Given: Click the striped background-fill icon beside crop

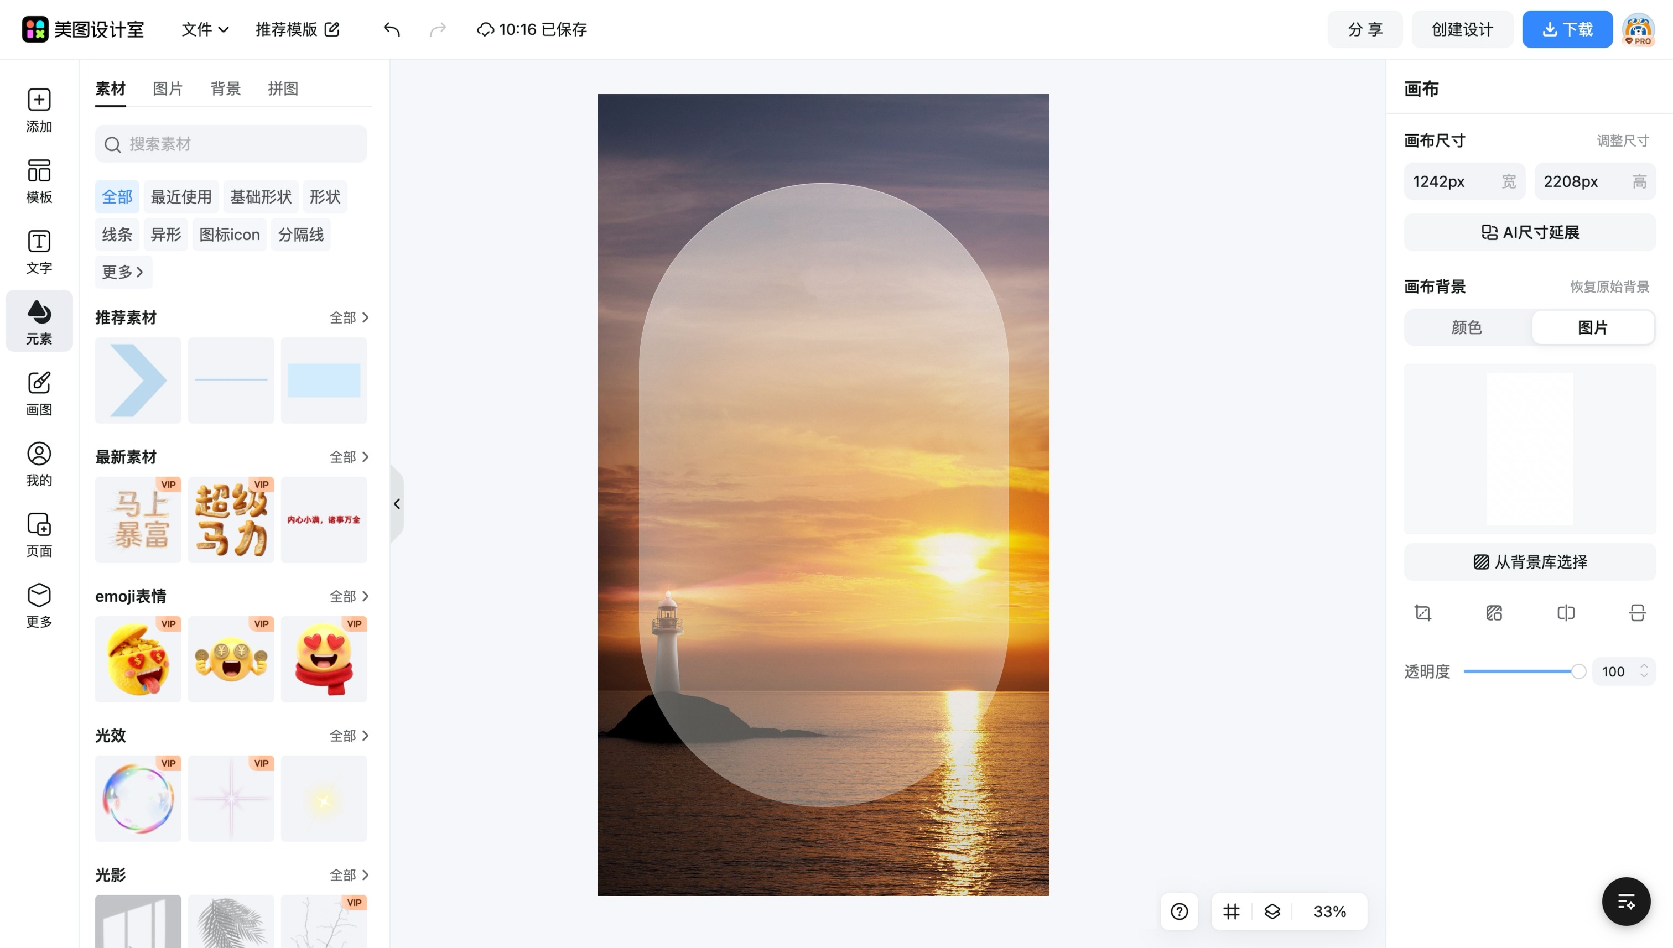Looking at the screenshot, I should [x=1494, y=613].
